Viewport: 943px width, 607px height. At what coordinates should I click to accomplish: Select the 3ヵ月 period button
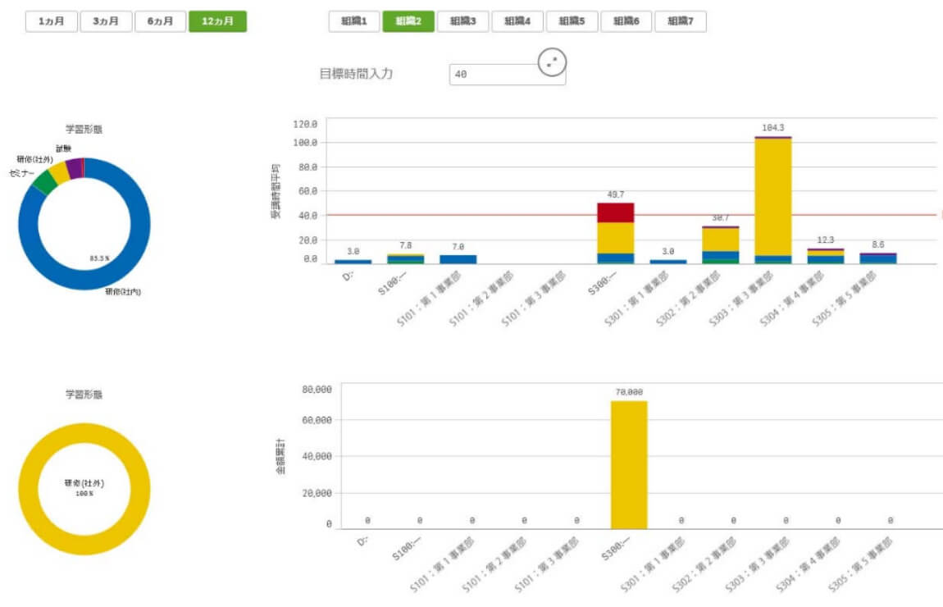[106, 21]
